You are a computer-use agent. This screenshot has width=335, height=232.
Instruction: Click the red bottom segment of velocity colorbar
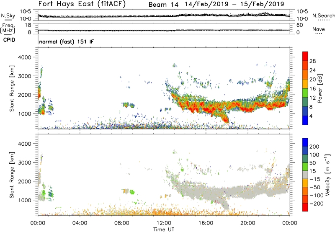[x=305, y=207]
